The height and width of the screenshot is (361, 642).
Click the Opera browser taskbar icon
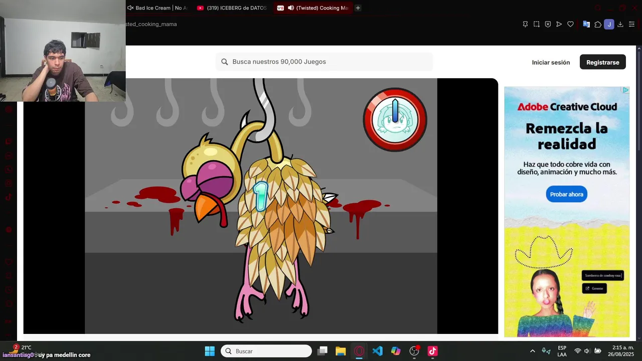359,351
